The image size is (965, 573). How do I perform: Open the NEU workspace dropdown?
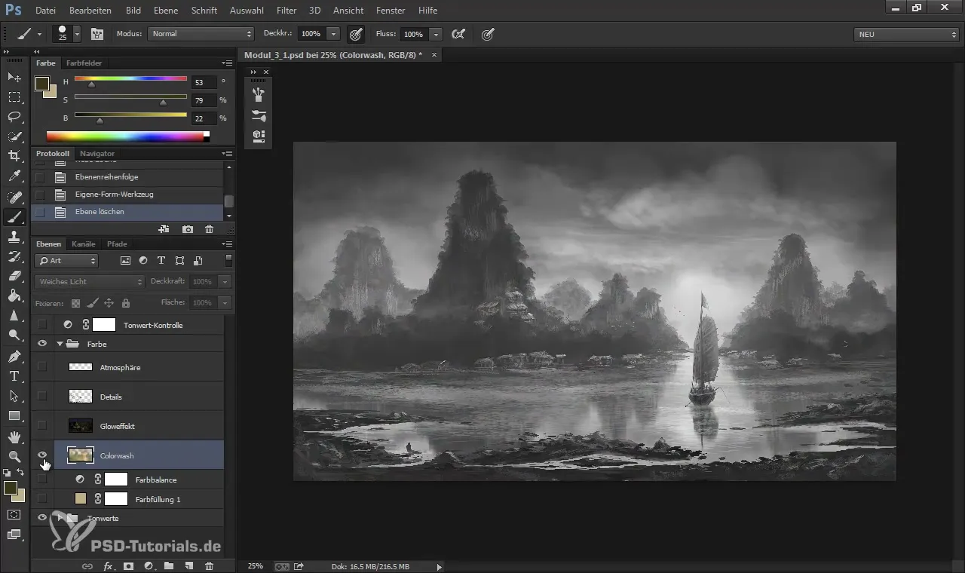point(906,34)
